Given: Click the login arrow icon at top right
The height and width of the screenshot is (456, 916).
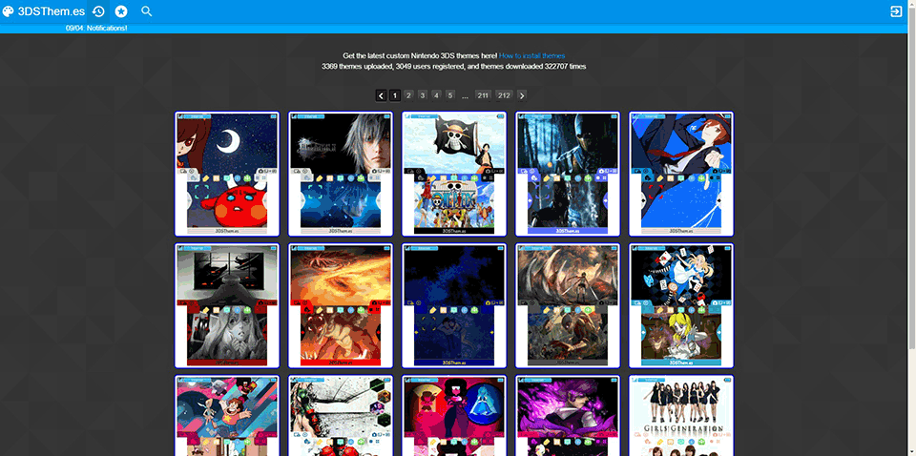Looking at the screenshot, I should coord(896,11).
